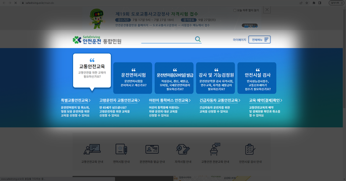Click the 특별교통안전교육 description text
This screenshot has height=181, width=346.
click(75, 111)
